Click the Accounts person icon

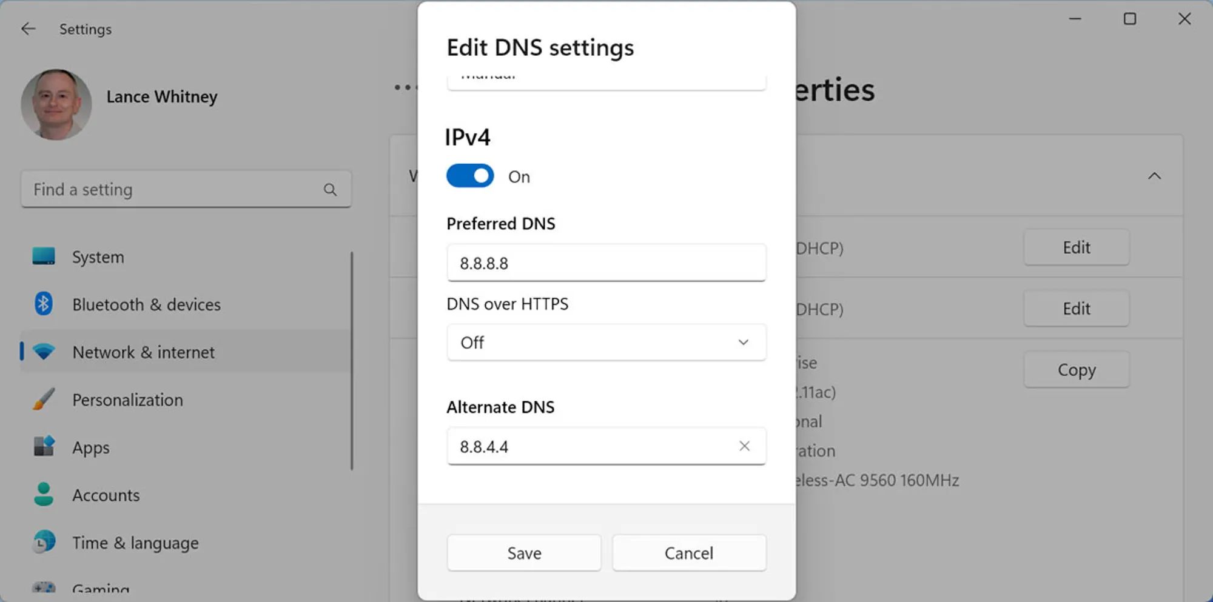point(44,495)
